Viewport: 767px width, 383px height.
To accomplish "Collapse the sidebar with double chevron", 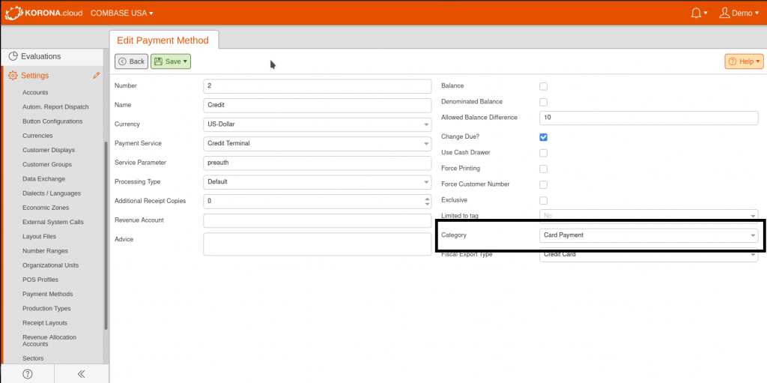I will click(x=81, y=374).
